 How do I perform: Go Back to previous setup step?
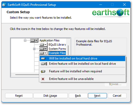point(78,96)
